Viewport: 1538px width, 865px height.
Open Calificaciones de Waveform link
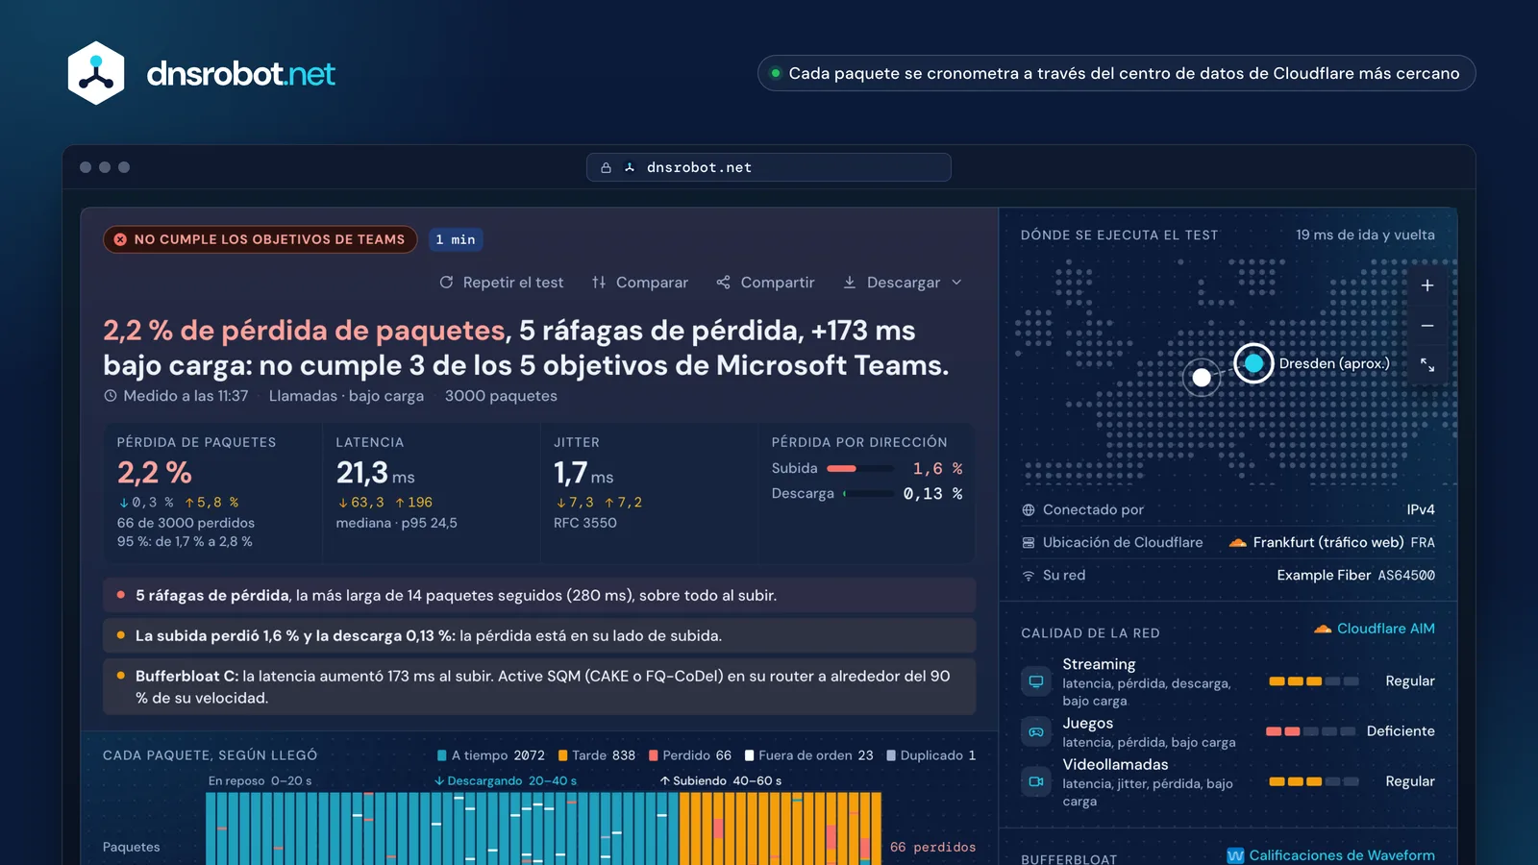tap(1331, 855)
